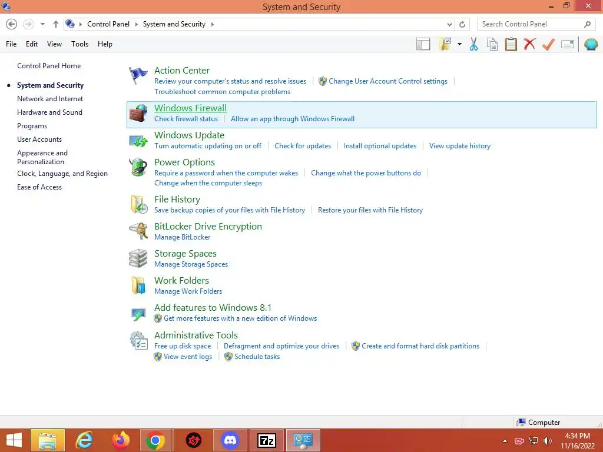
Task: Click the globe icon in toolbar
Action: point(591,44)
